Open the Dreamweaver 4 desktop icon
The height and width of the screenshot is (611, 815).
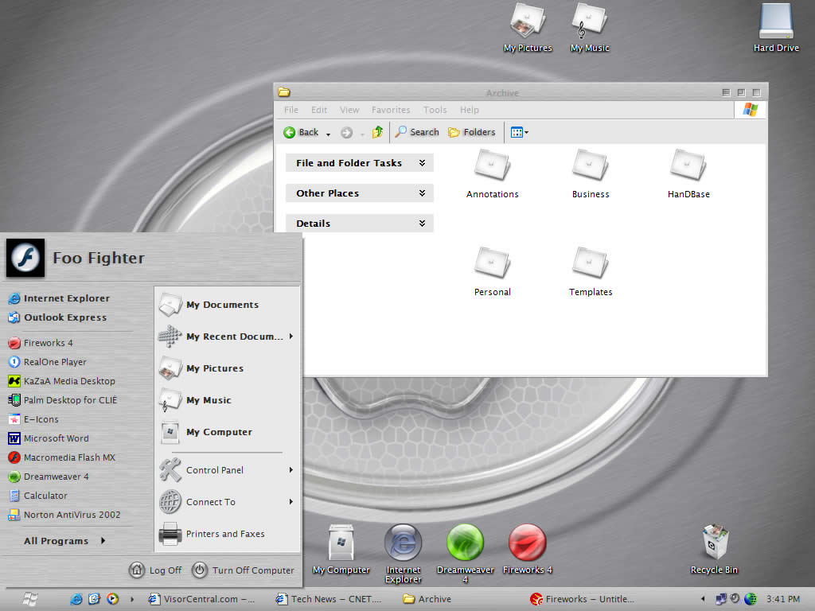(466, 543)
